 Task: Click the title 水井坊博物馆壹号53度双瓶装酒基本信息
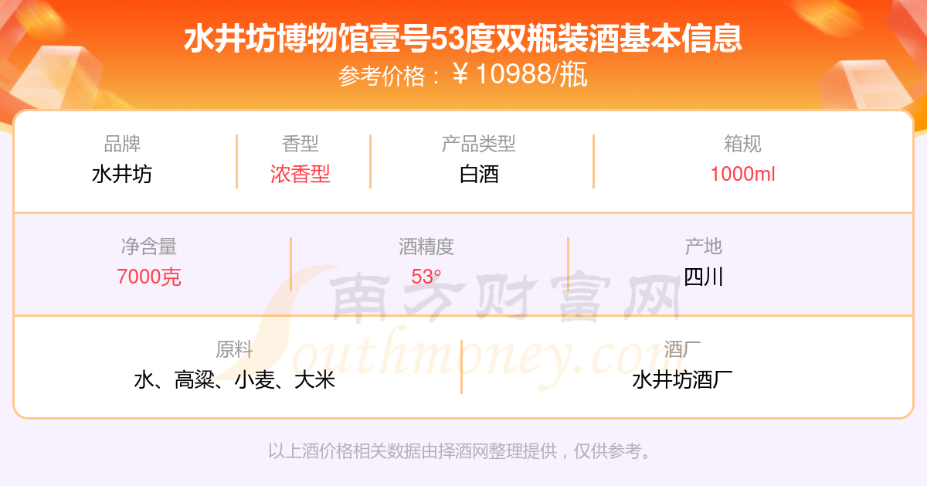[x=463, y=38]
